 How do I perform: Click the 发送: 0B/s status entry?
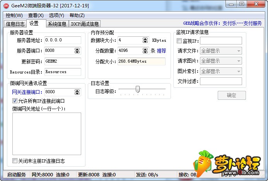coord(147,175)
